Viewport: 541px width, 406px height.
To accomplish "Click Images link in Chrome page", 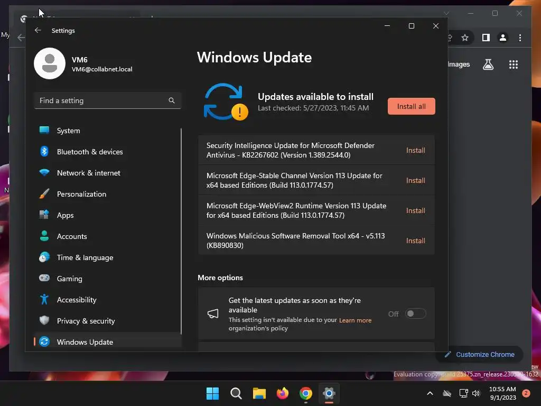I will tap(459, 64).
